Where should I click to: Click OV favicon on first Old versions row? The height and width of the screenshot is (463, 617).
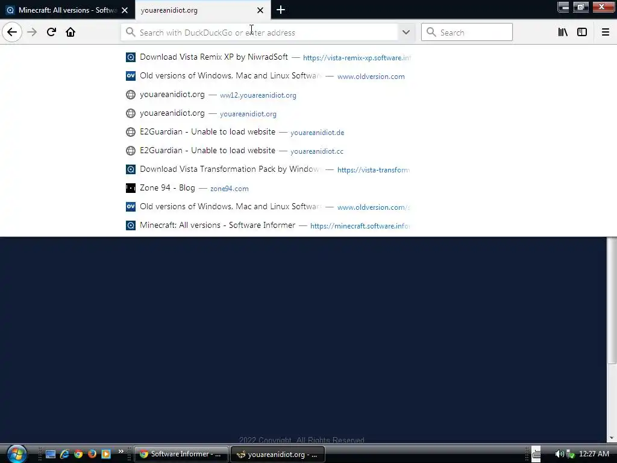click(x=131, y=75)
